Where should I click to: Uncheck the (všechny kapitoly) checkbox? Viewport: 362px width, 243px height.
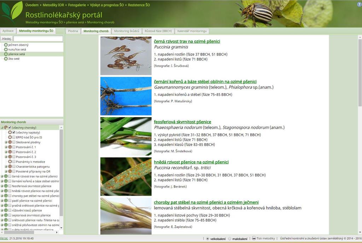click(x=14, y=132)
